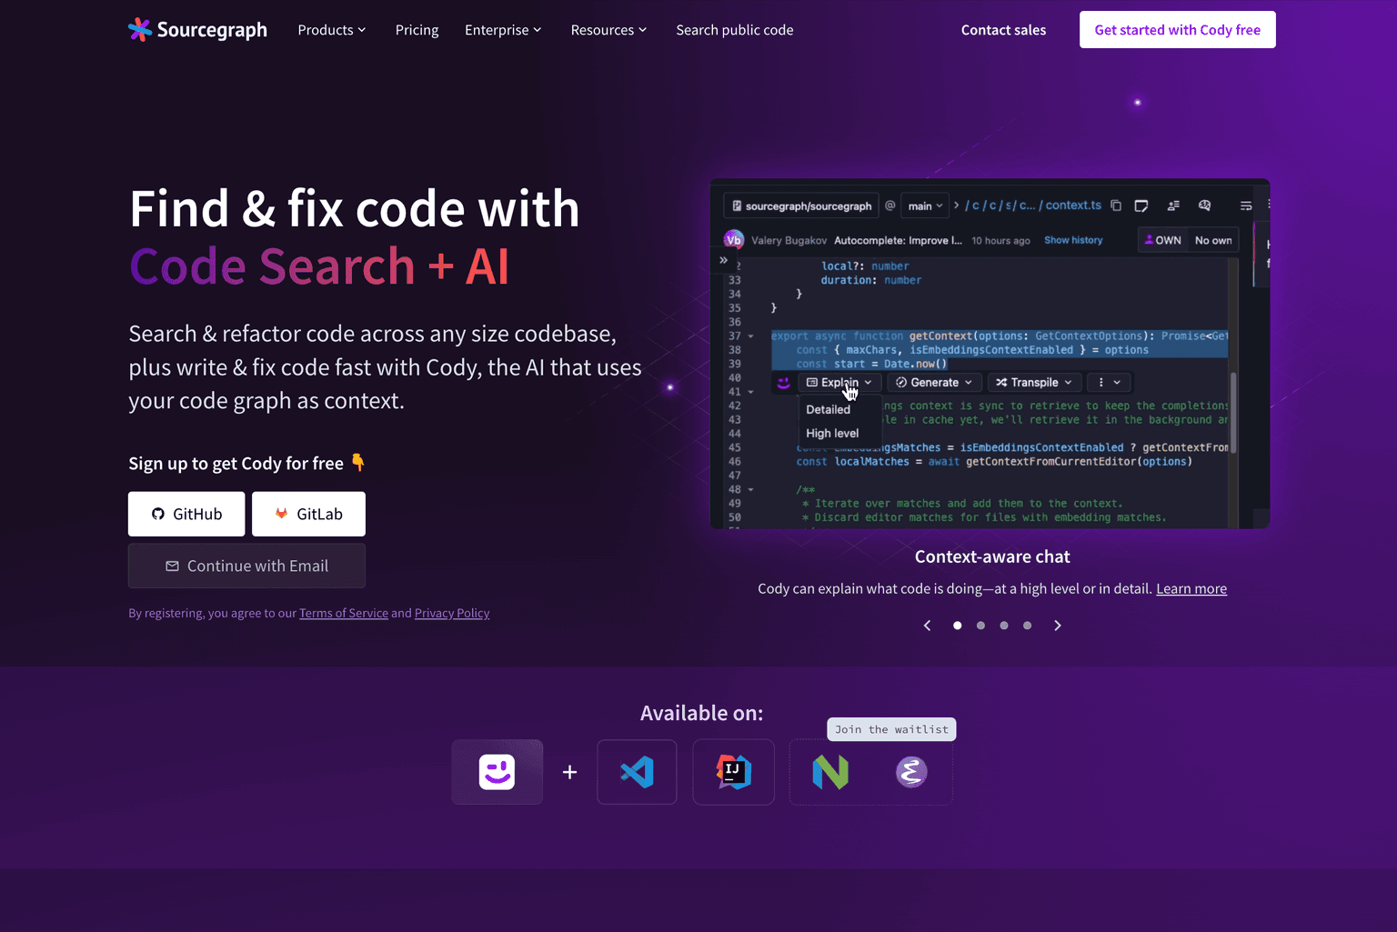Click Contact sales link

[x=1003, y=30]
